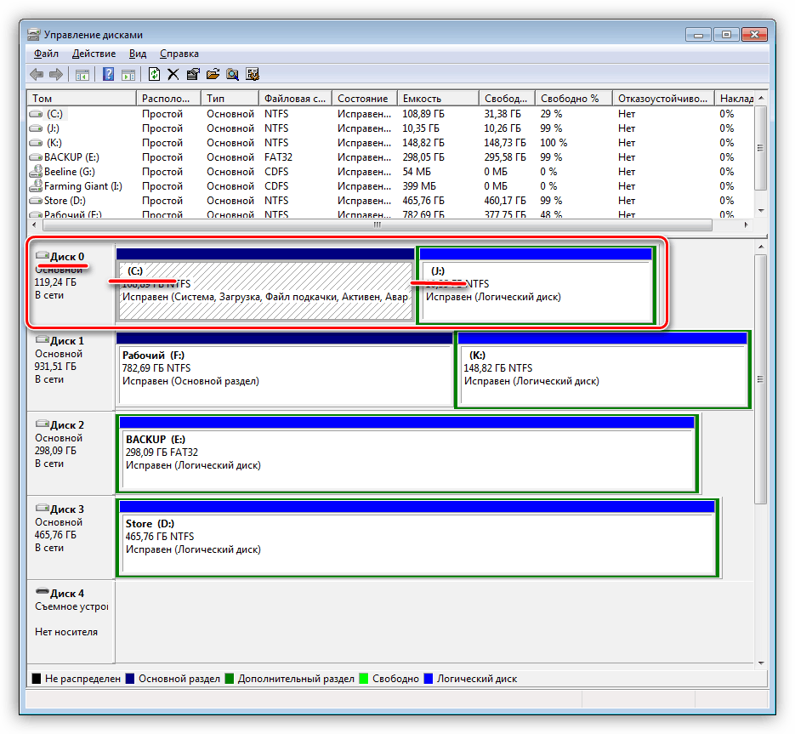795x734 pixels.
Task: Select the drive icon of BACKUP (E:)
Action: click(x=36, y=157)
